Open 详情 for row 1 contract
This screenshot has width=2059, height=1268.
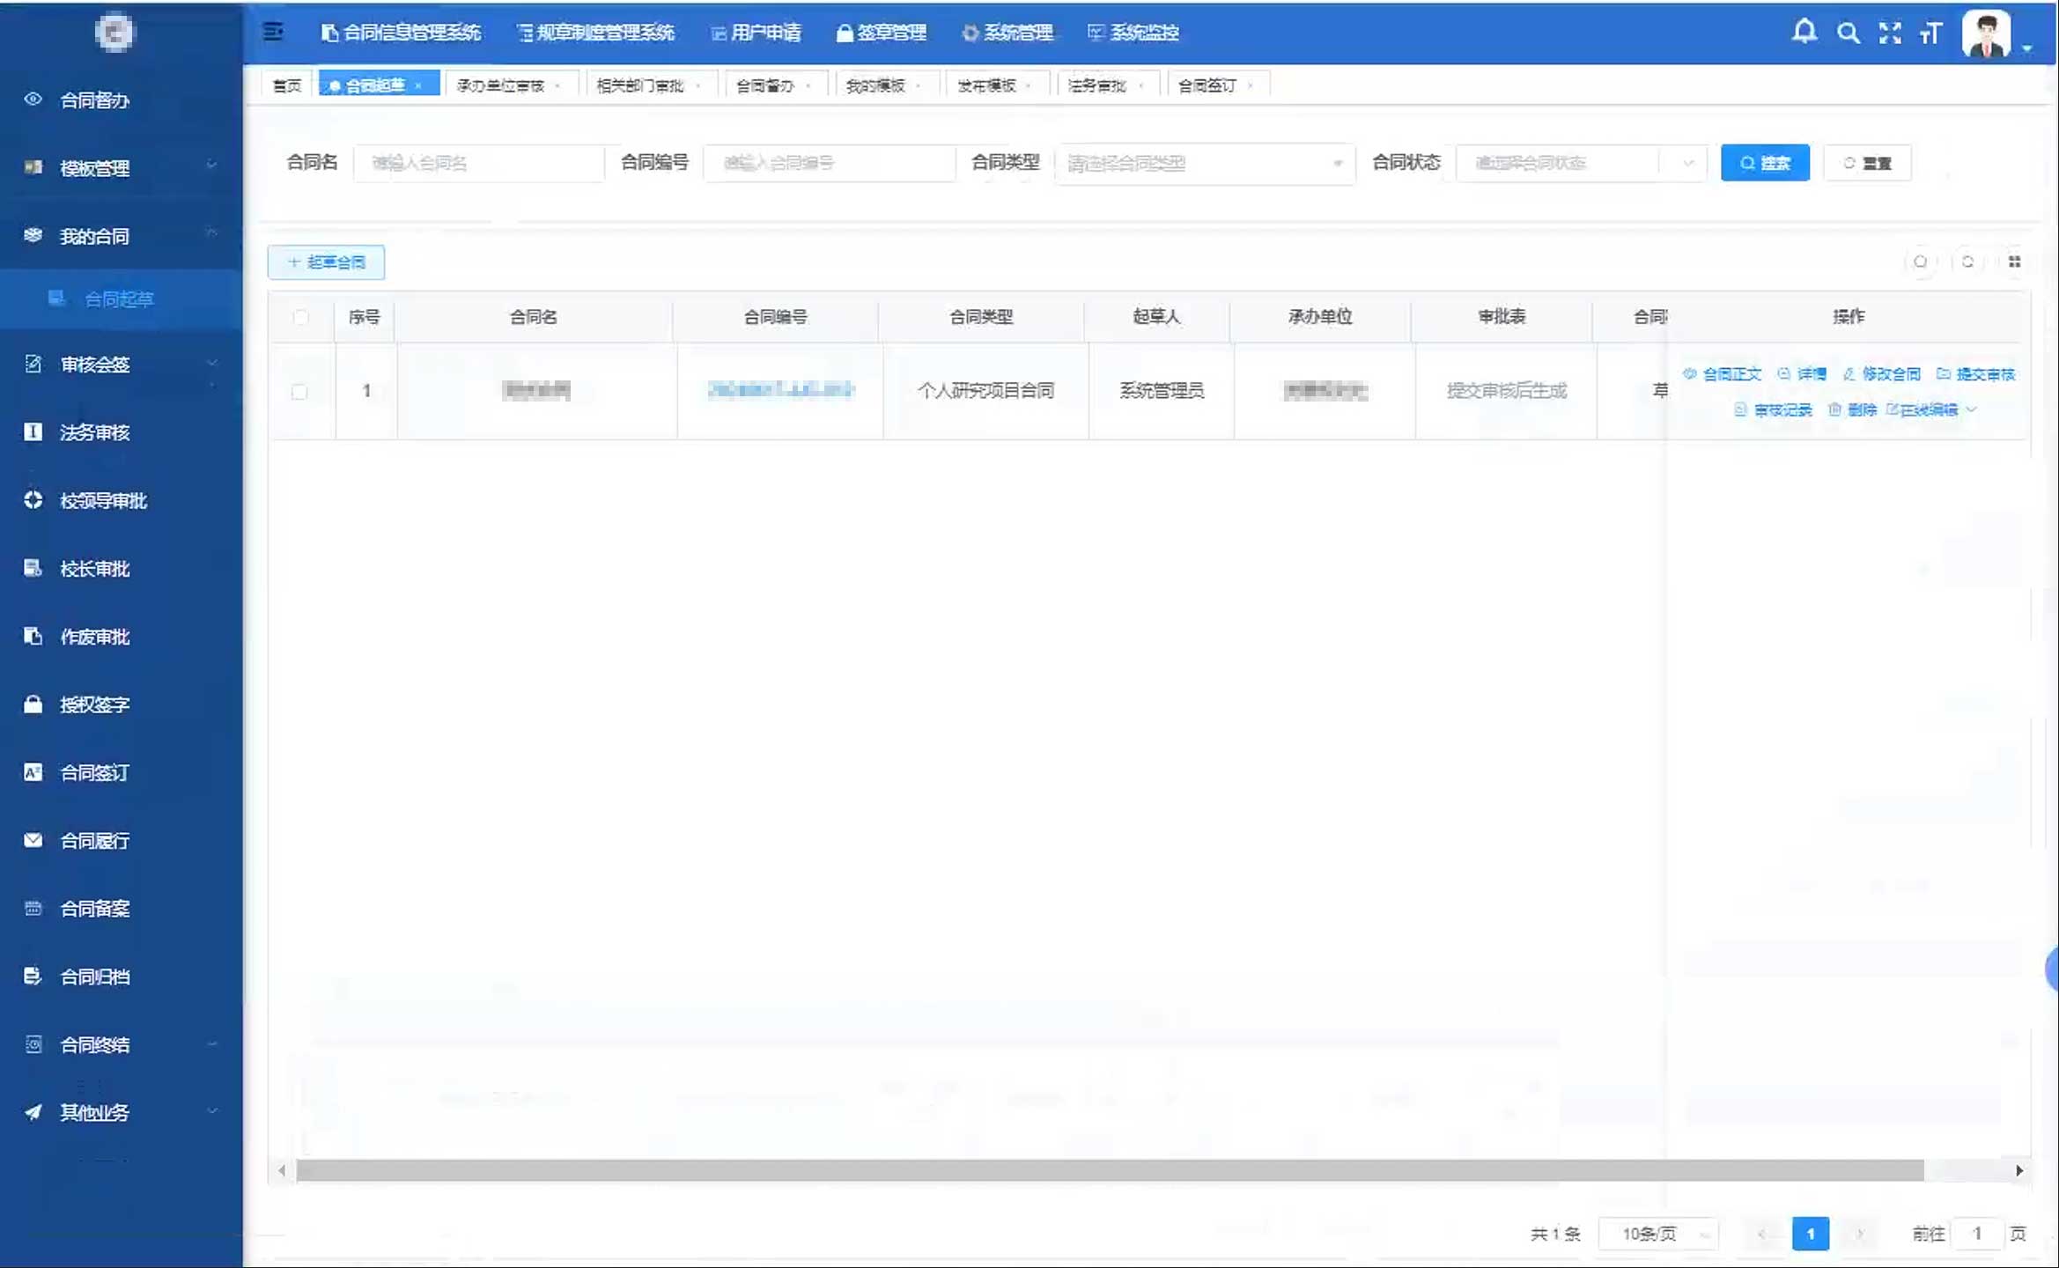(1802, 373)
